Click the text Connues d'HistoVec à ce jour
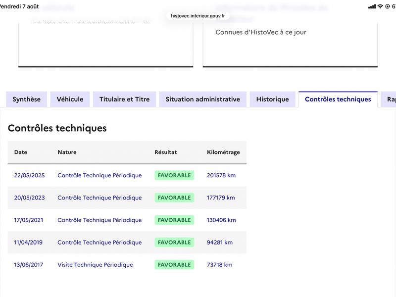Viewport: 396px width, 297px height. [x=261, y=32]
